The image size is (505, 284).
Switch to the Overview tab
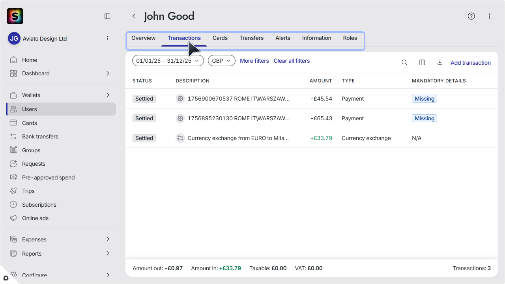[x=144, y=38]
